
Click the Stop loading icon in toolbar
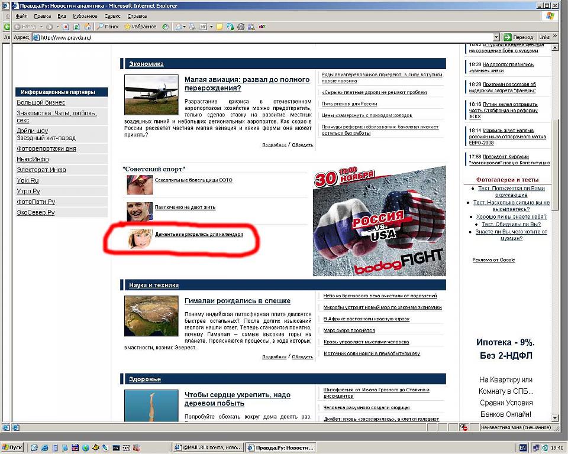coord(66,27)
